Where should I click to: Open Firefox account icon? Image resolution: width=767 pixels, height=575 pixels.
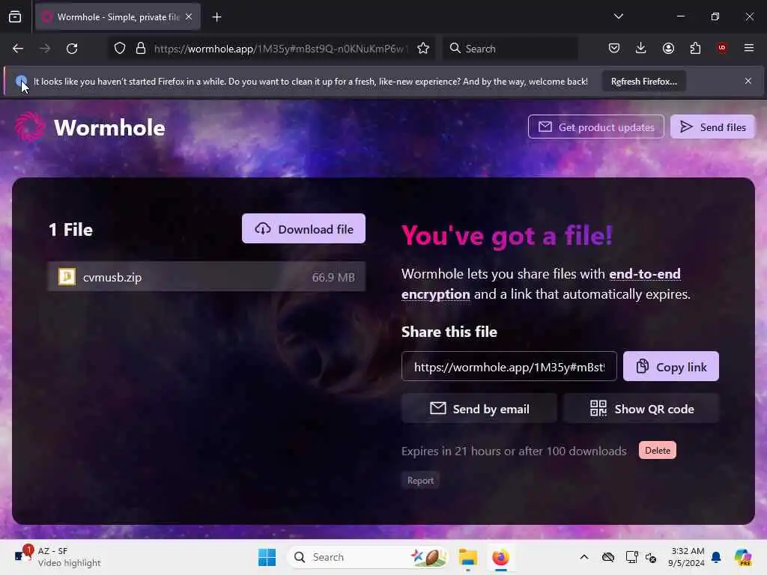coord(668,48)
